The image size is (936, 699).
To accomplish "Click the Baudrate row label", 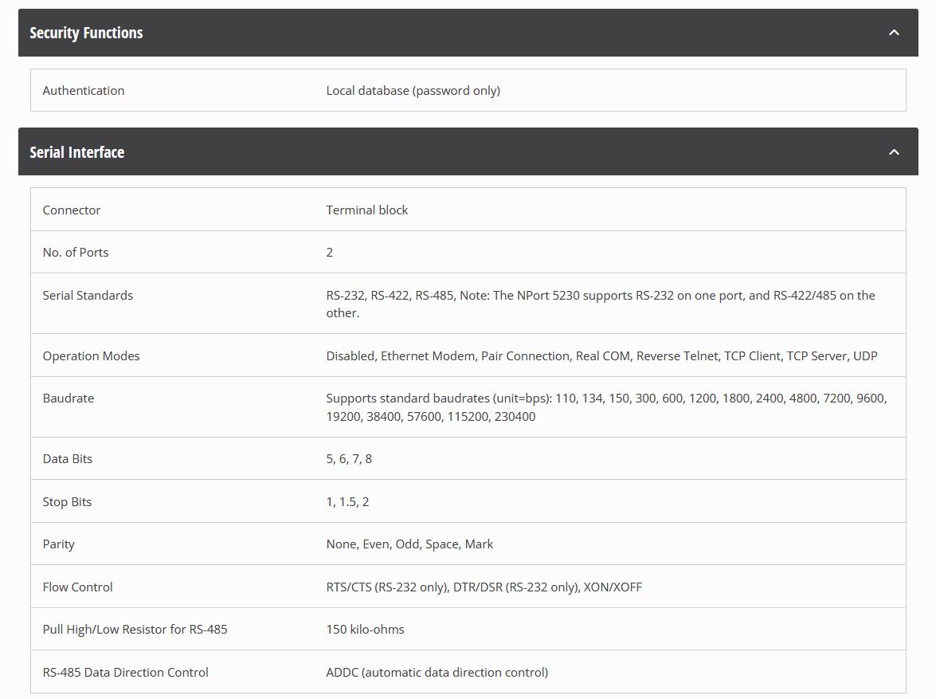I will click(68, 398).
